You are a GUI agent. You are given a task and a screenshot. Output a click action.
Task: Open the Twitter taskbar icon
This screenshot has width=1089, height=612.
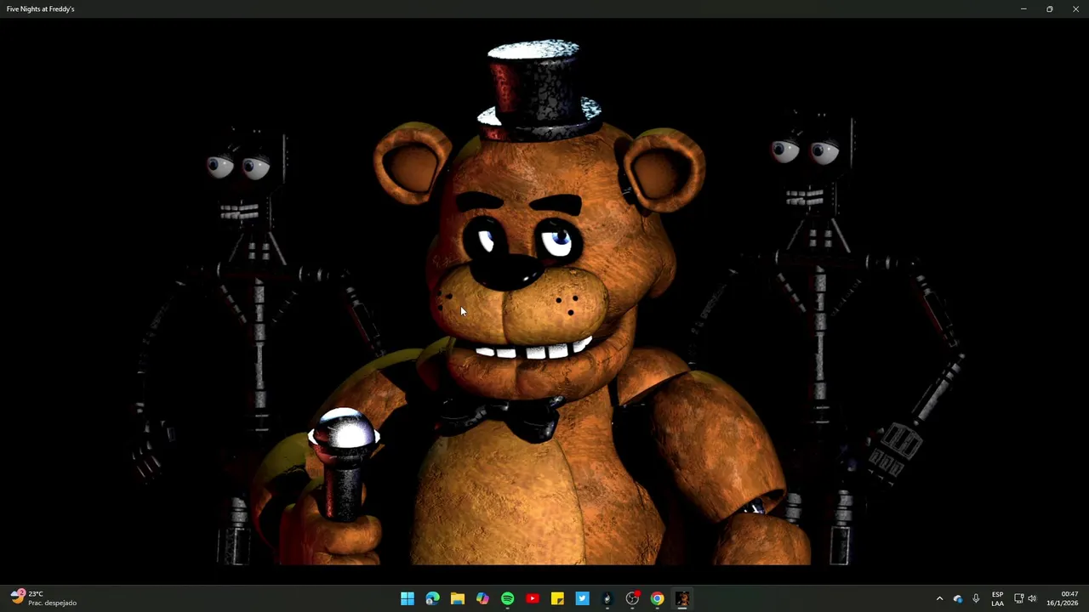point(583,598)
